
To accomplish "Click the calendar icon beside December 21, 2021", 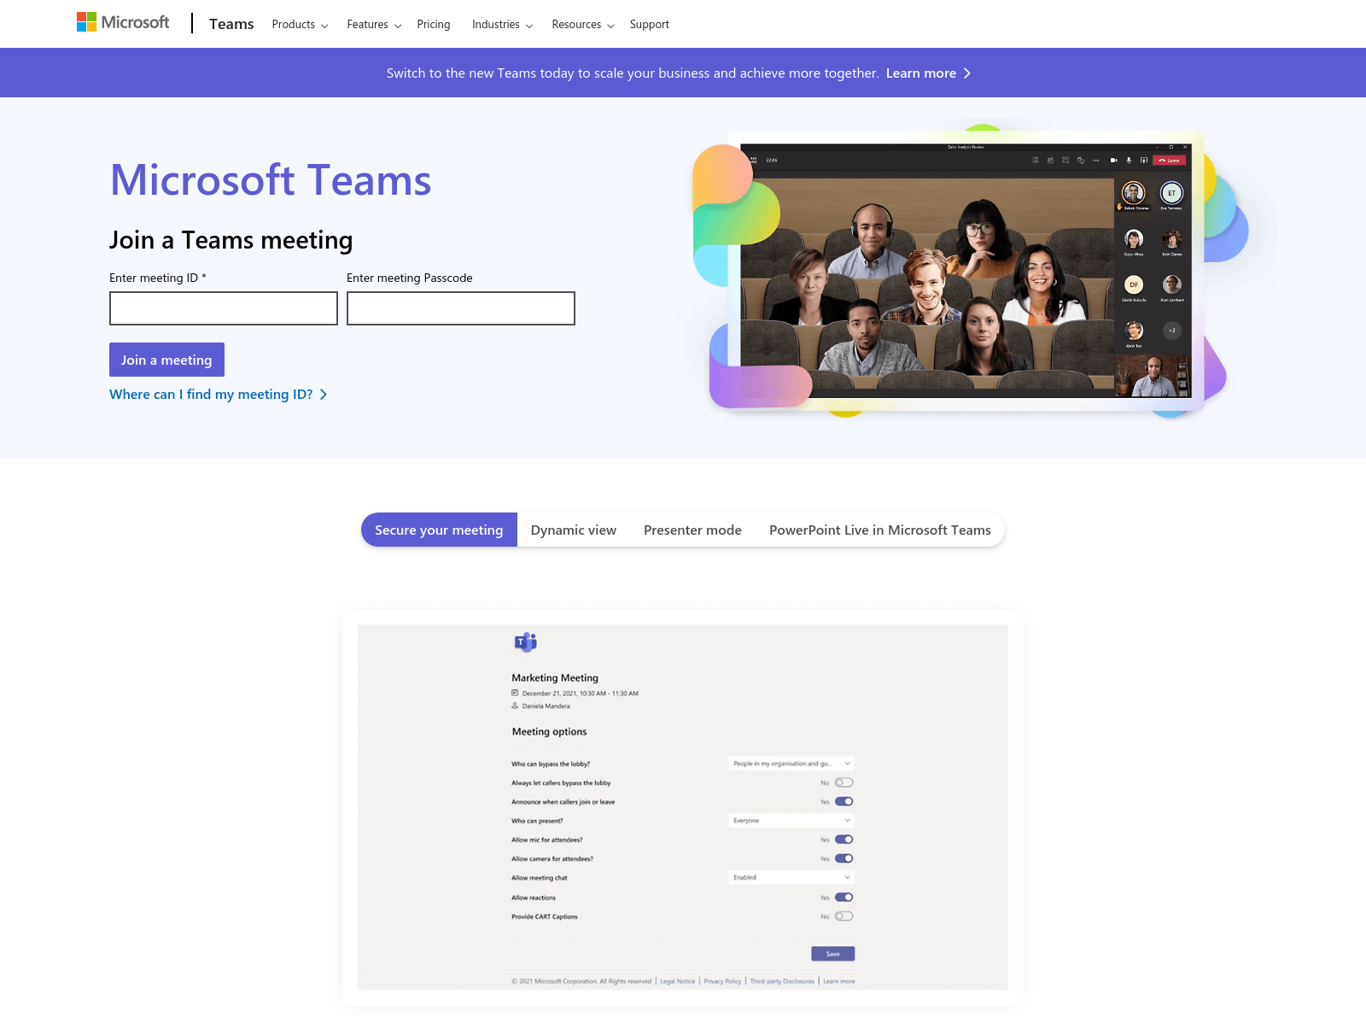I will [515, 693].
